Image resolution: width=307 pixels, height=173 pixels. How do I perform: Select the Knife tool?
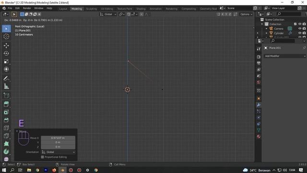pos(6,136)
